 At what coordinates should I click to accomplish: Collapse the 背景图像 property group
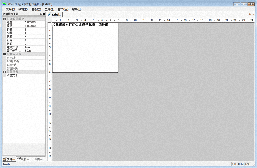pos(5,72)
